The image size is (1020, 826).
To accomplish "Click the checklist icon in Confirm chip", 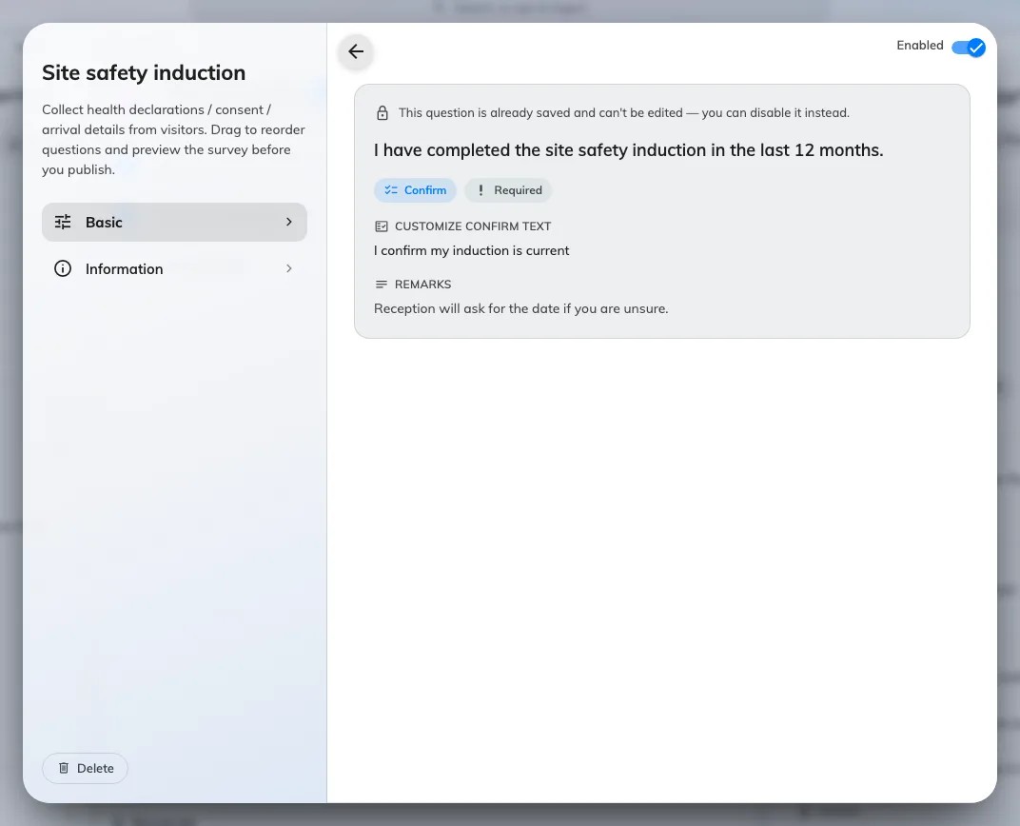I will 391,190.
